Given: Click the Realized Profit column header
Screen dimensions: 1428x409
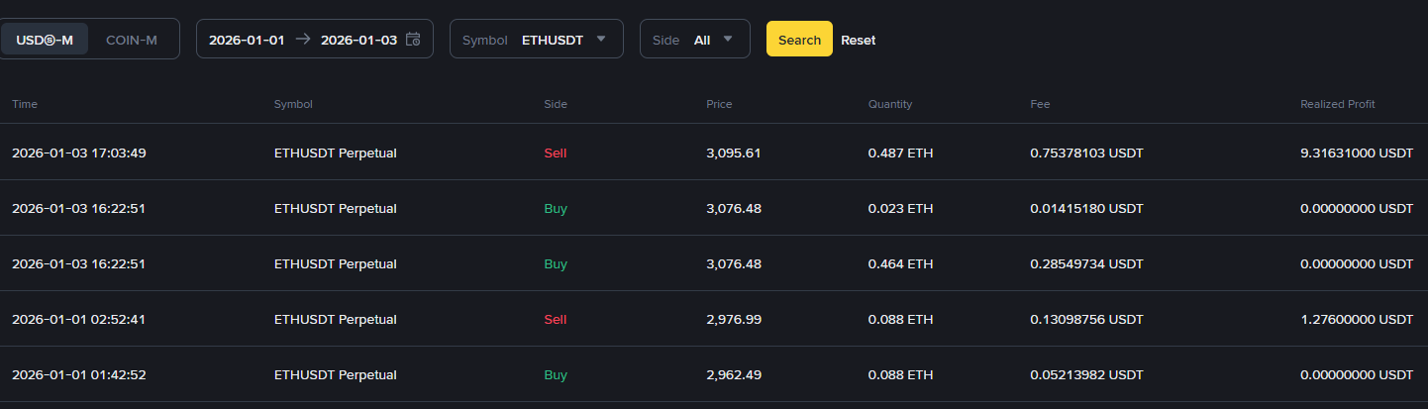Looking at the screenshot, I should 1337,104.
